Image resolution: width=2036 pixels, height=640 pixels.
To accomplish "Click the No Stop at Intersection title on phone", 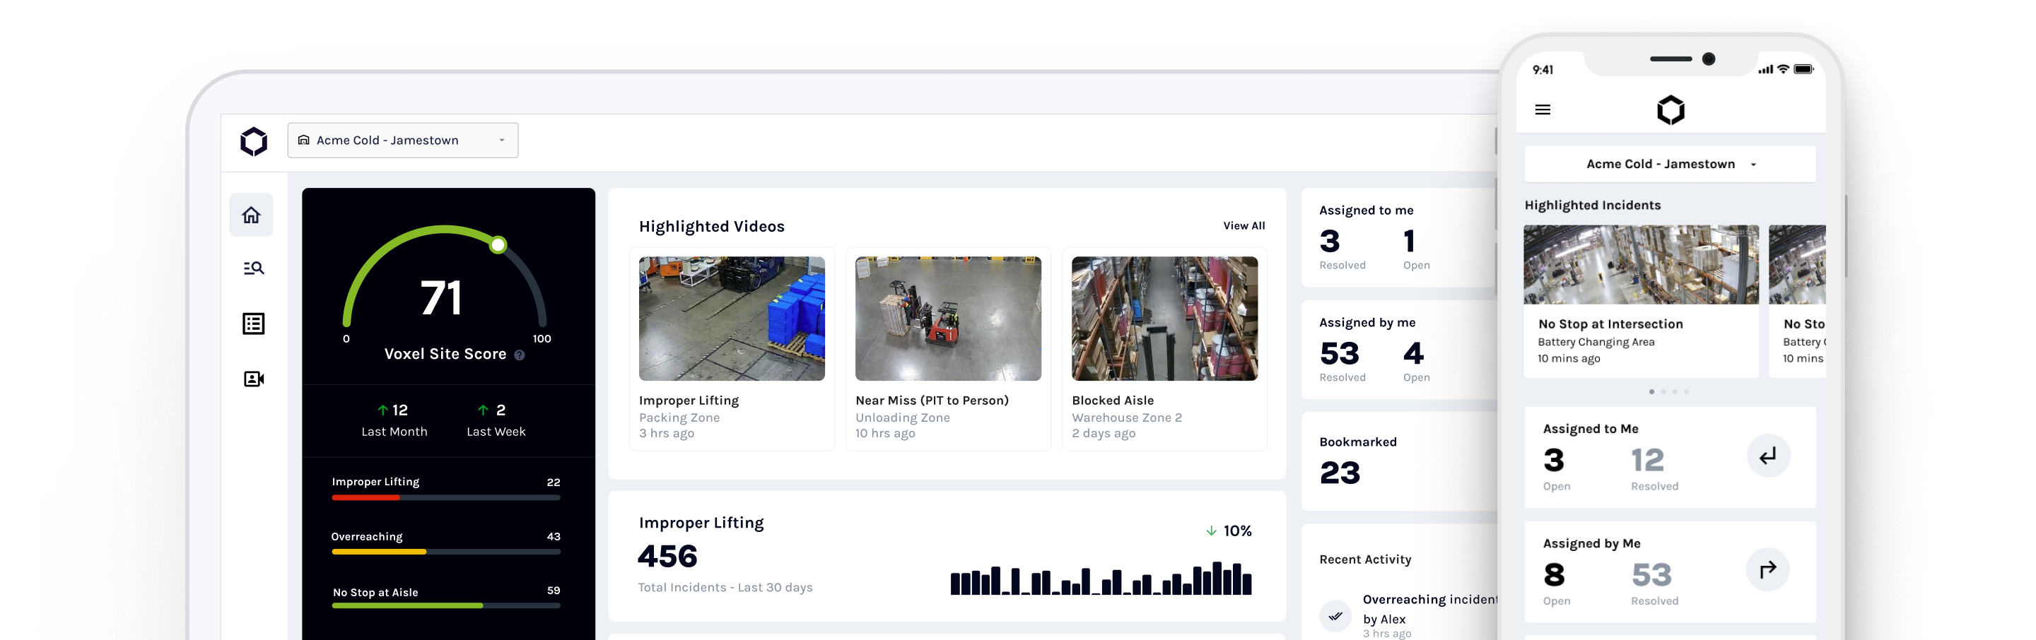I will (x=1610, y=324).
